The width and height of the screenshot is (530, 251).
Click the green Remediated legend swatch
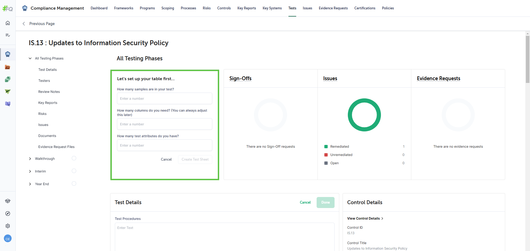326,147
